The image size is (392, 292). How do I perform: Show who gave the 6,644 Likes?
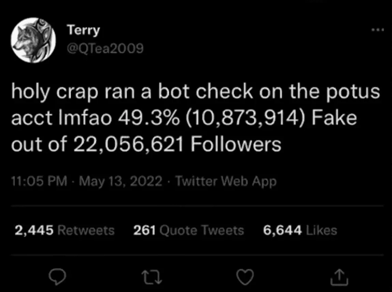pos(300,231)
